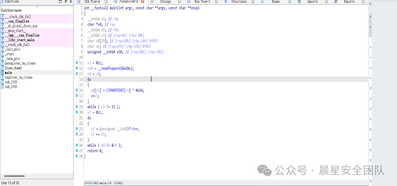Close the Functions panel
The image size is (397, 186).
point(71,2)
